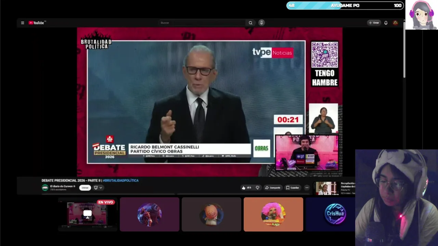Click the AYUDAME PO progress bar
Viewport: 438px width, 246px height.
[x=345, y=5]
